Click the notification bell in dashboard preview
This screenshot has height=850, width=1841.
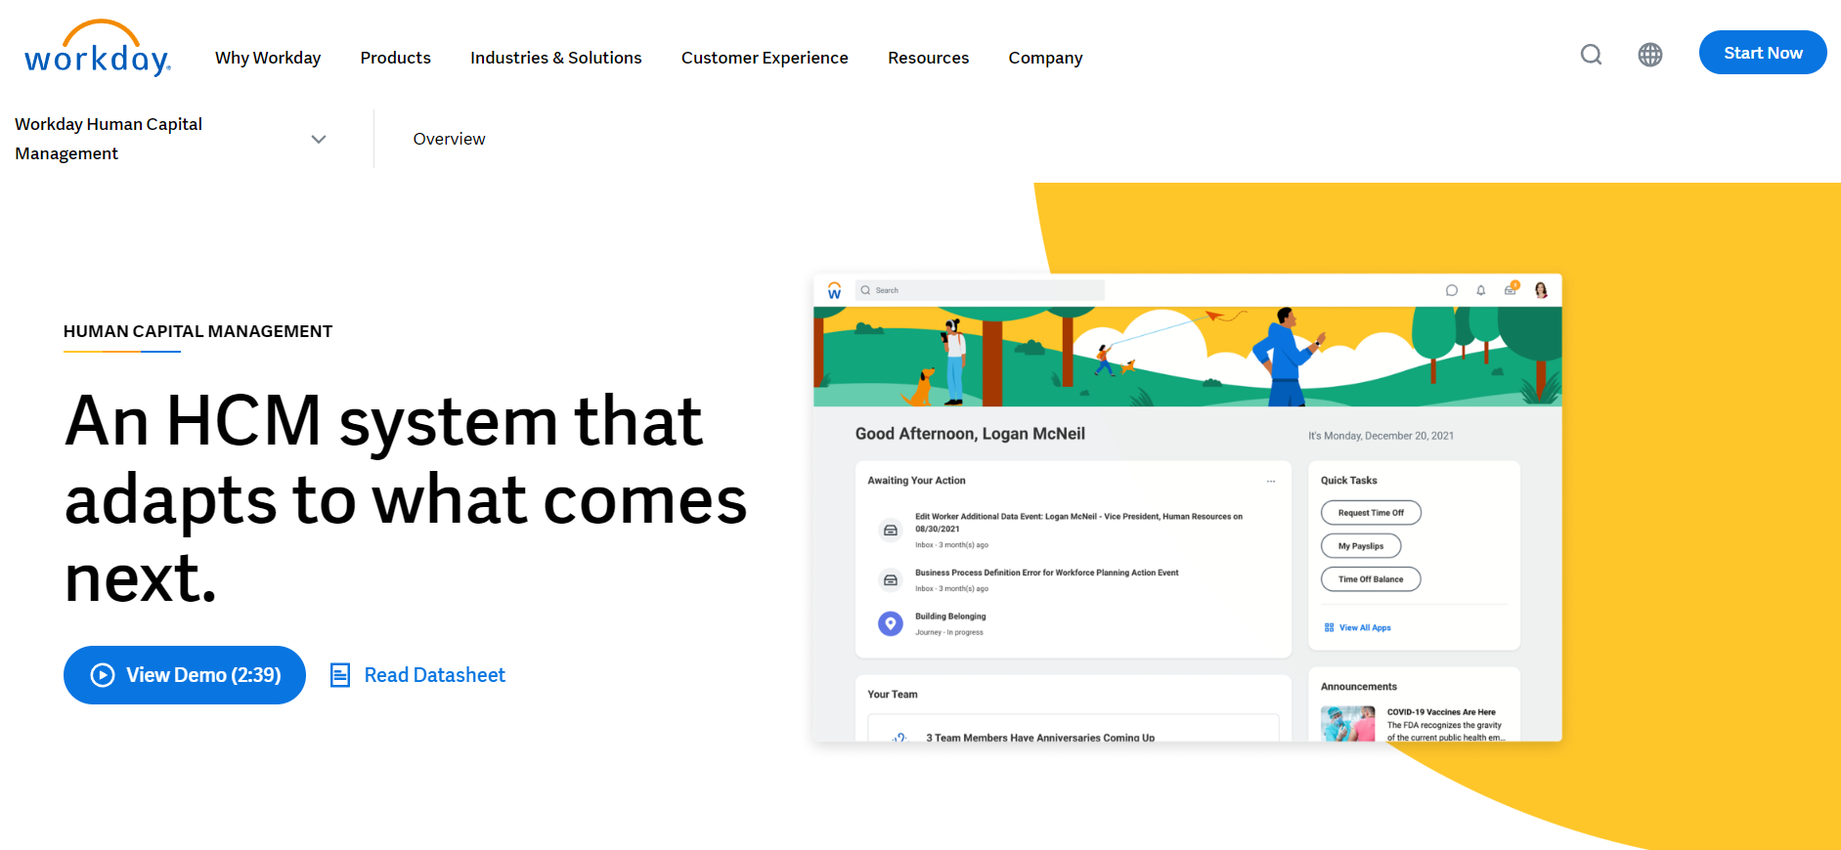(1480, 290)
